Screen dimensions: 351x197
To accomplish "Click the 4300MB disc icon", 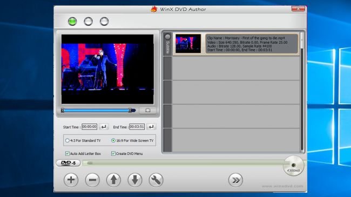I will click(293, 166).
